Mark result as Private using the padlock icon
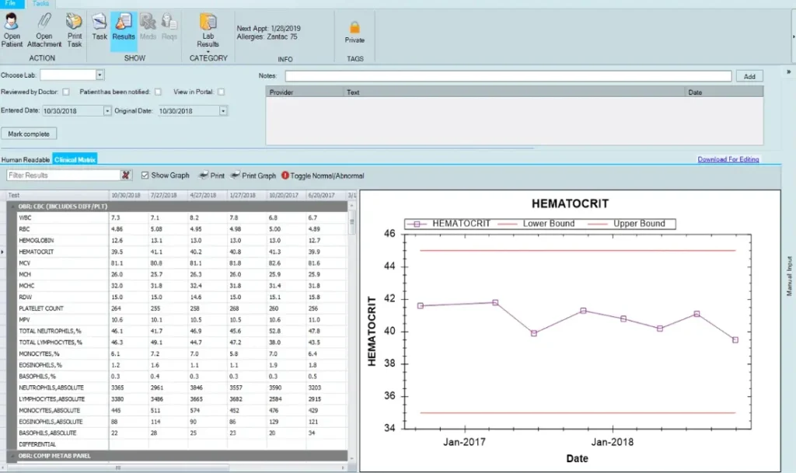 tap(354, 30)
